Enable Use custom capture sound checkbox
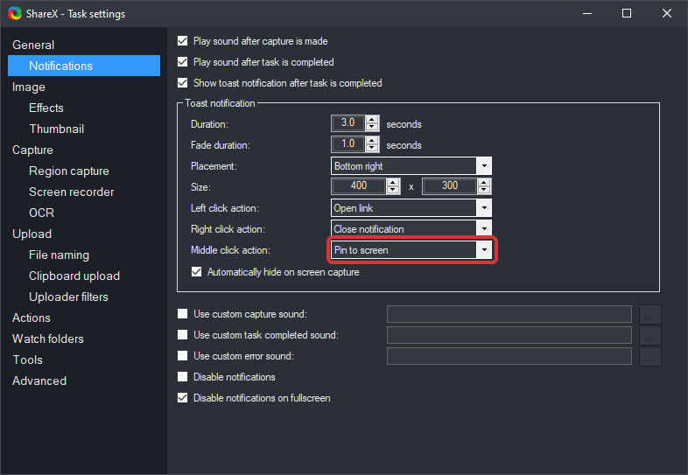The width and height of the screenshot is (688, 475). click(183, 314)
